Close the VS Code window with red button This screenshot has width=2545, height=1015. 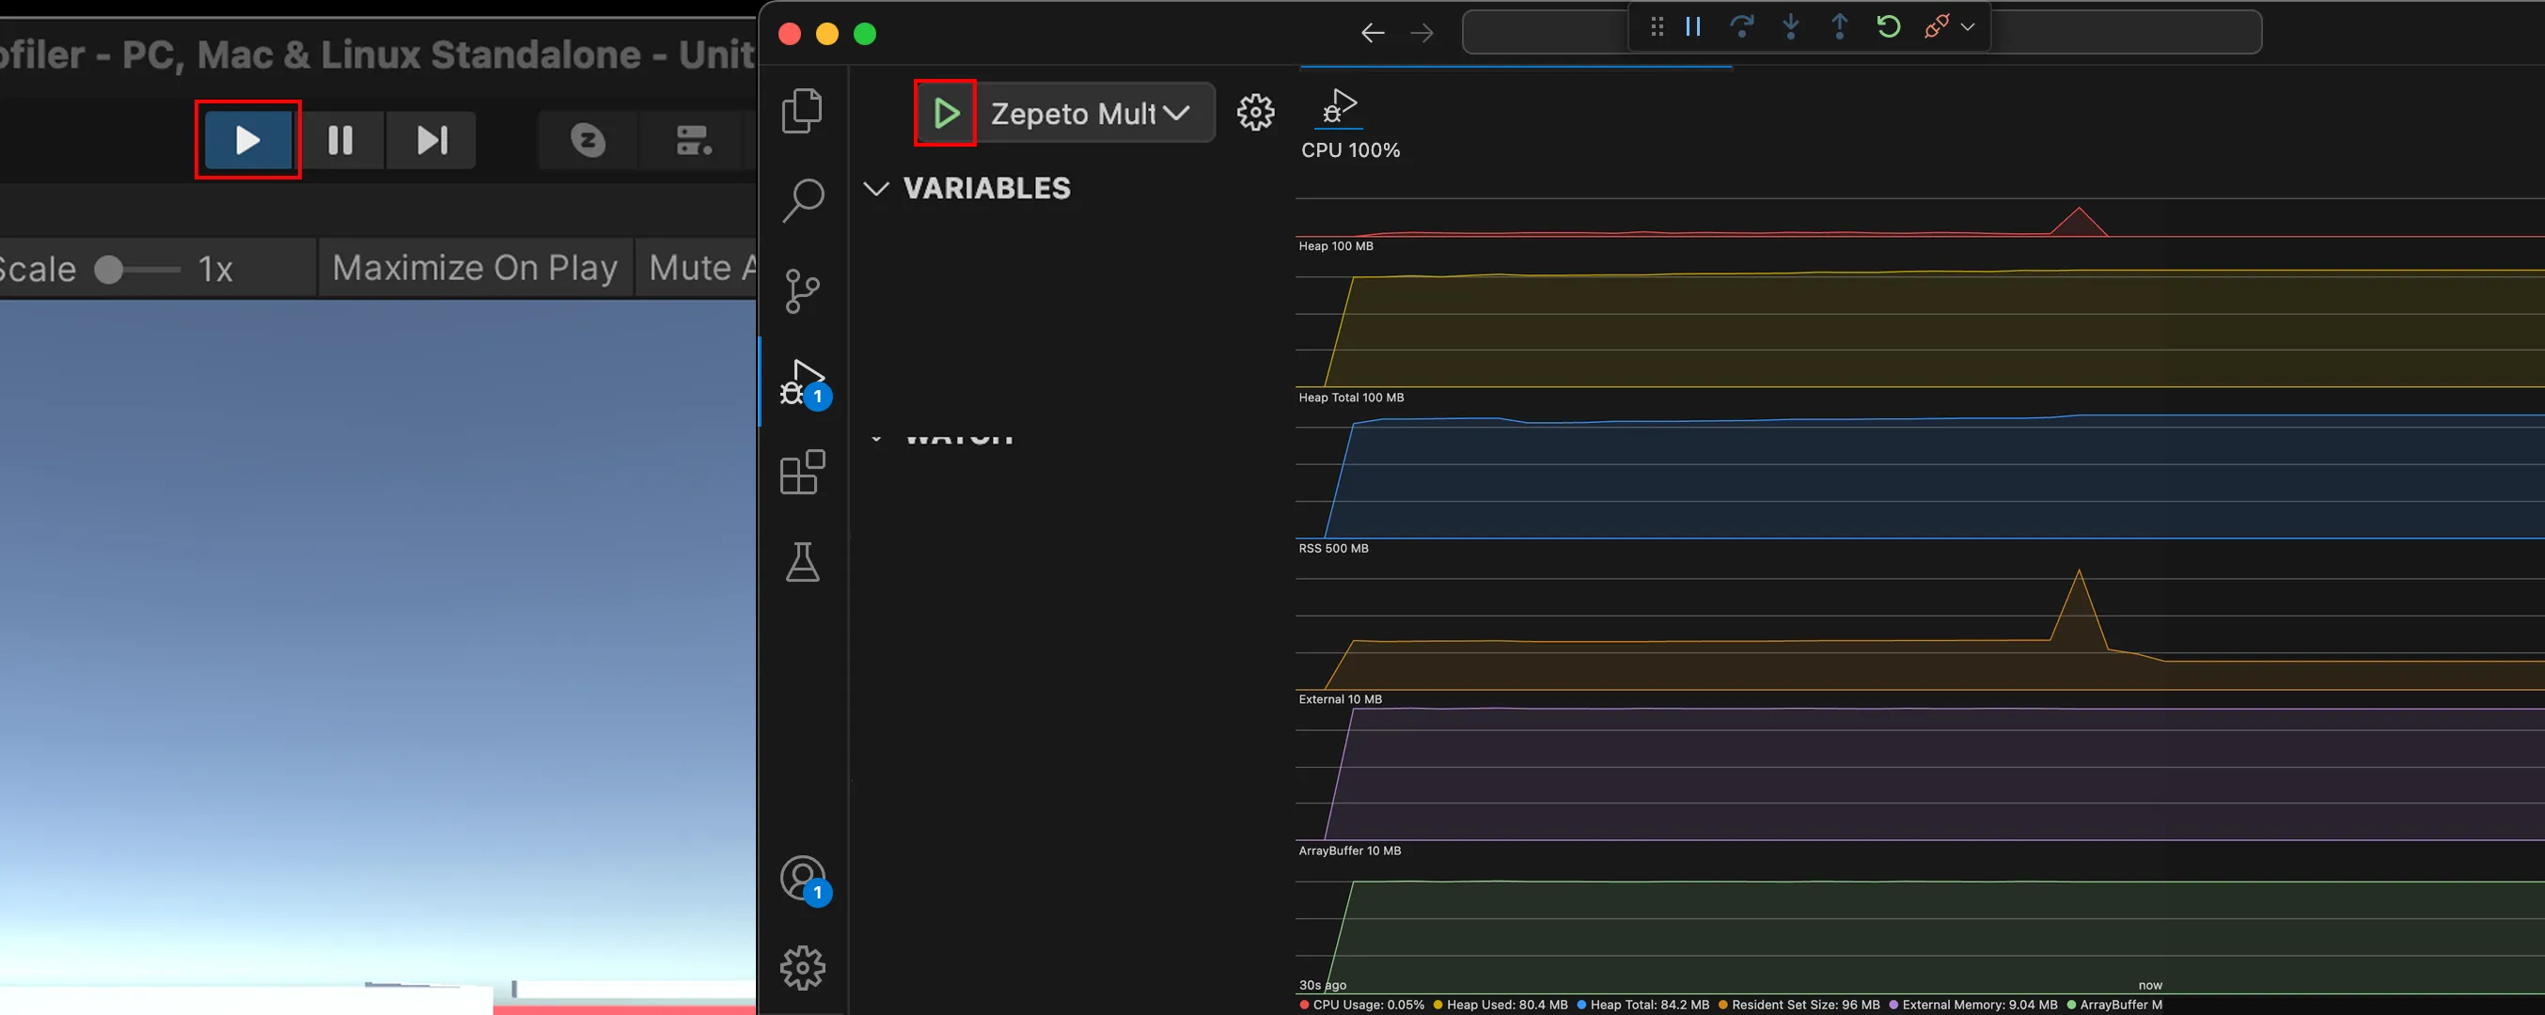pos(790,34)
